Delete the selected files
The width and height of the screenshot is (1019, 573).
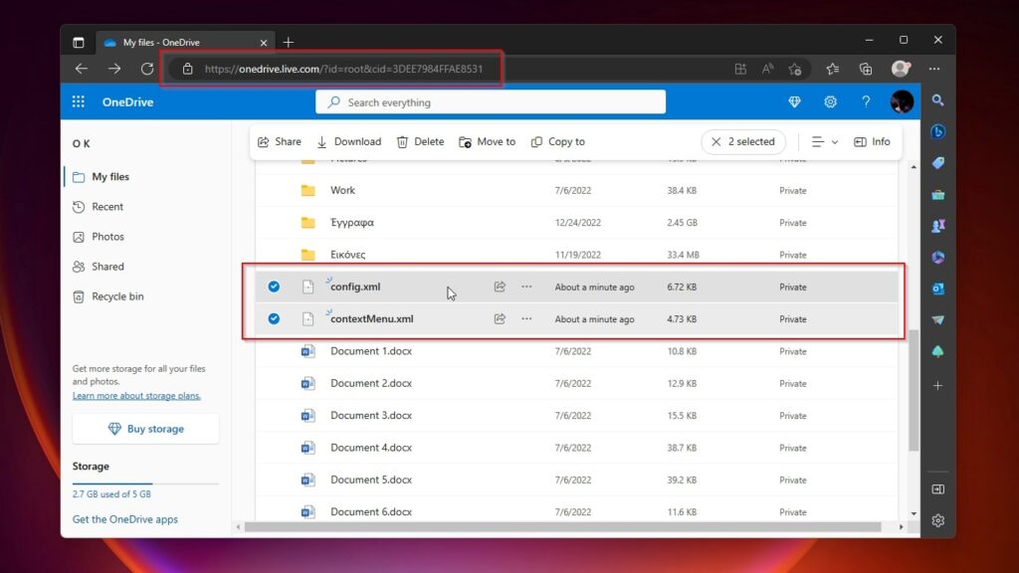click(421, 141)
